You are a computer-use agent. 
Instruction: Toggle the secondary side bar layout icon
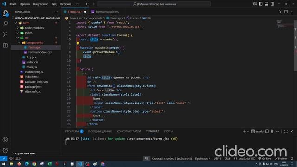pyautogui.click(x=272, y=4)
